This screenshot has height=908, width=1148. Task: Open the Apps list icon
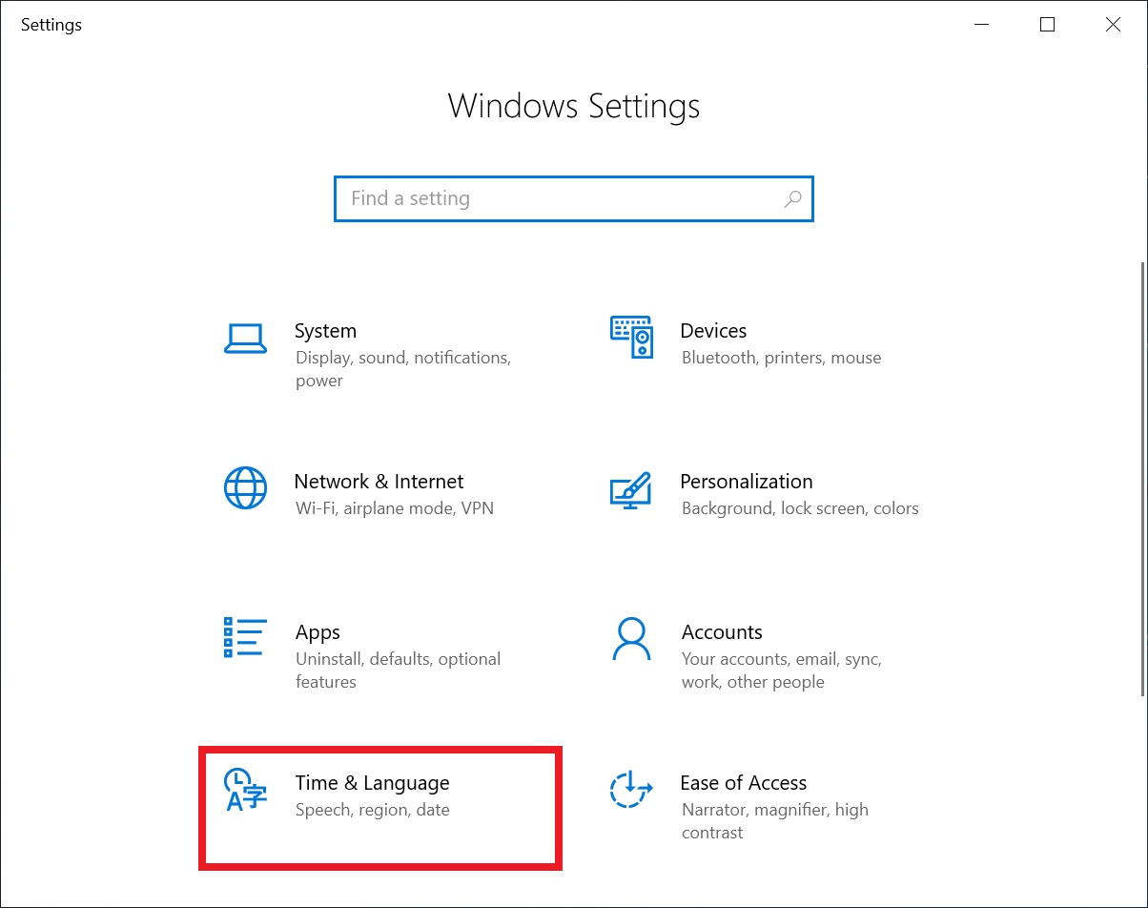(x=244, y=637)
